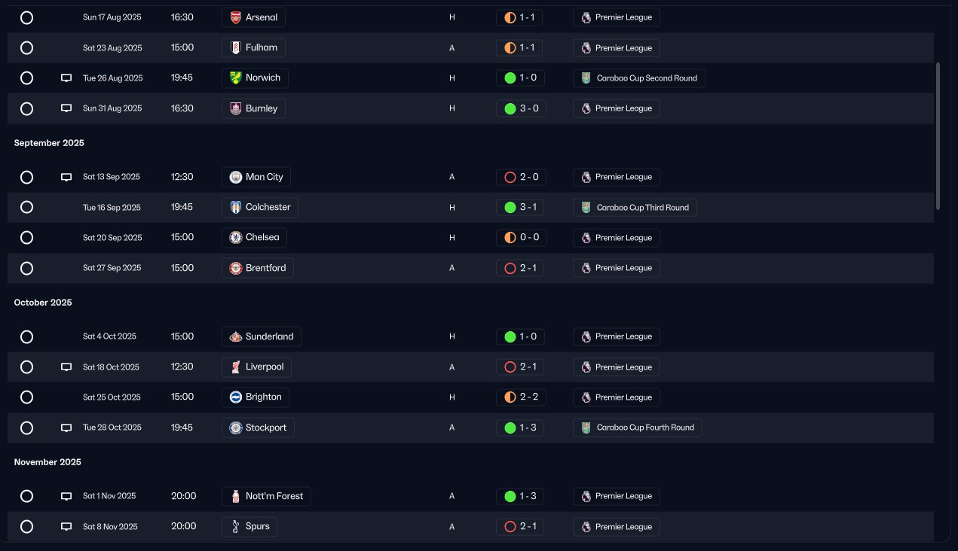Click the TV icon on the Spurs fixture
Image resolution: width=958 pixels, height=551 pixels.
pyautogui.click(x=66, y=527)
